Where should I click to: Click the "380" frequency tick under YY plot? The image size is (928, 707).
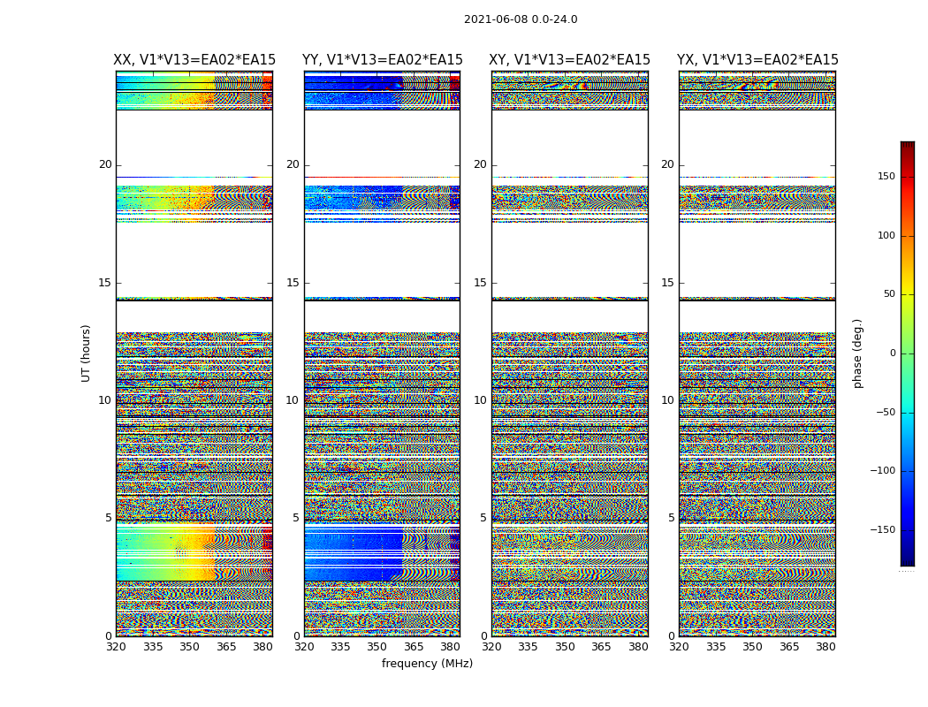pyautogui.click(x=451, y=647)
